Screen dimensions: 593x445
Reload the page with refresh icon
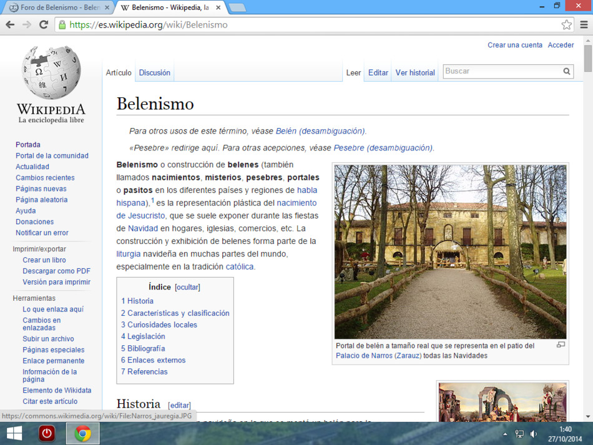pyautogui.click(x=44, y=25)
